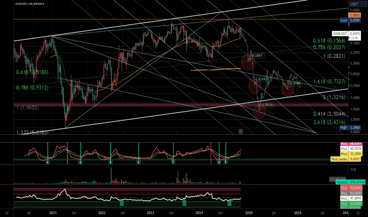
Task: Select the PlotCandle 0.0012 label
Action: point(346,159)
